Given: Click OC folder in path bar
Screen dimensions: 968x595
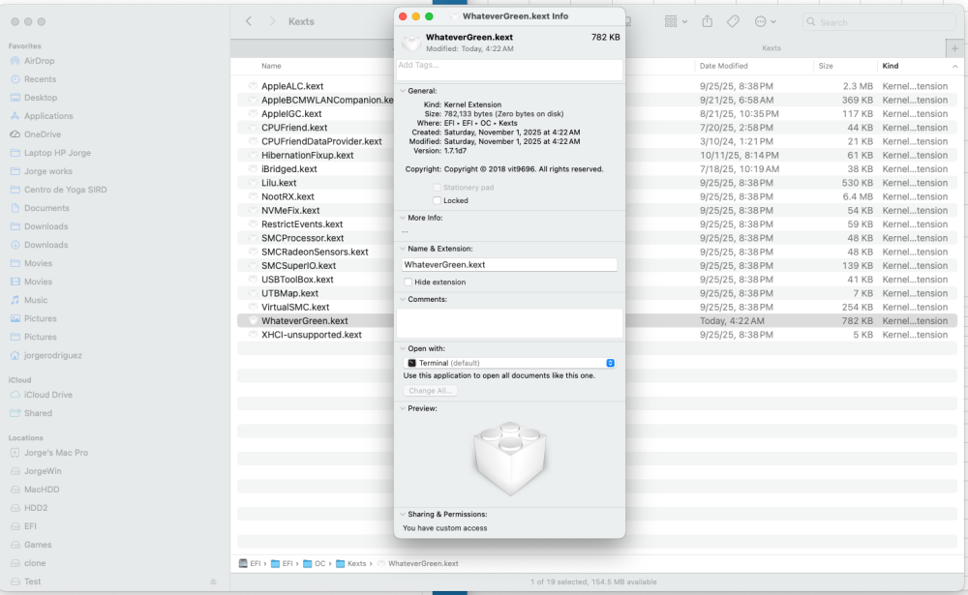Looking at the screenshot, I should coord(315,563).
